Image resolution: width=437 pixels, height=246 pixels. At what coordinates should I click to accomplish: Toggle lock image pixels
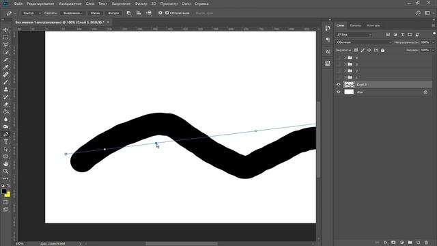363,50
